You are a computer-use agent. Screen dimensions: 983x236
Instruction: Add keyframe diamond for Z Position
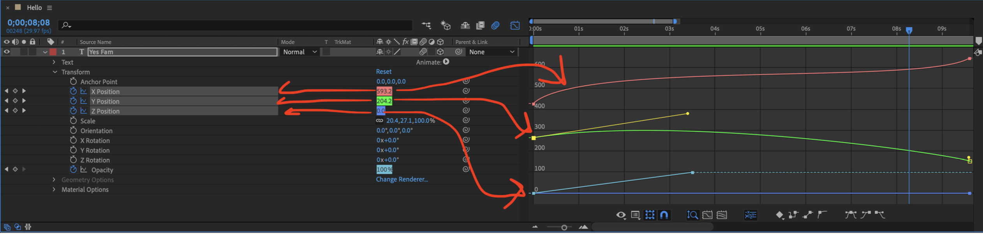pos(15,111)
